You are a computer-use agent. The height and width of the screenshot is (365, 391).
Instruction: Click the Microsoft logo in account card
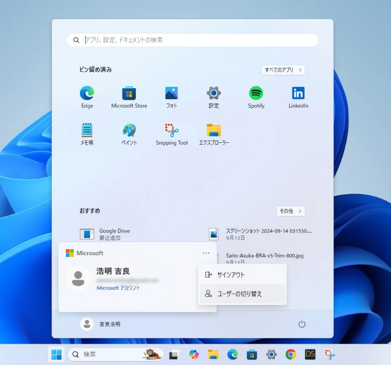(70, 253)
